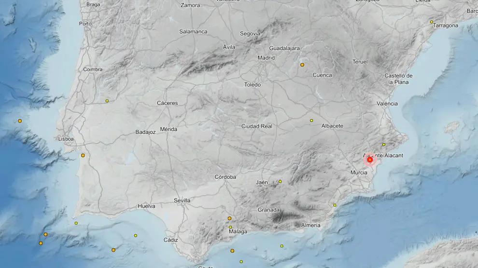This screenshot has height=268, width=478.
Task: Click the Salamanca city label
Action: [193, 32]
